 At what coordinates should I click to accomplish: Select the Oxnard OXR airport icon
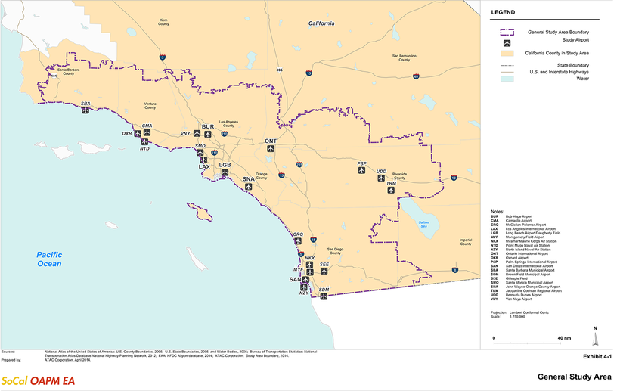(138, 133)
